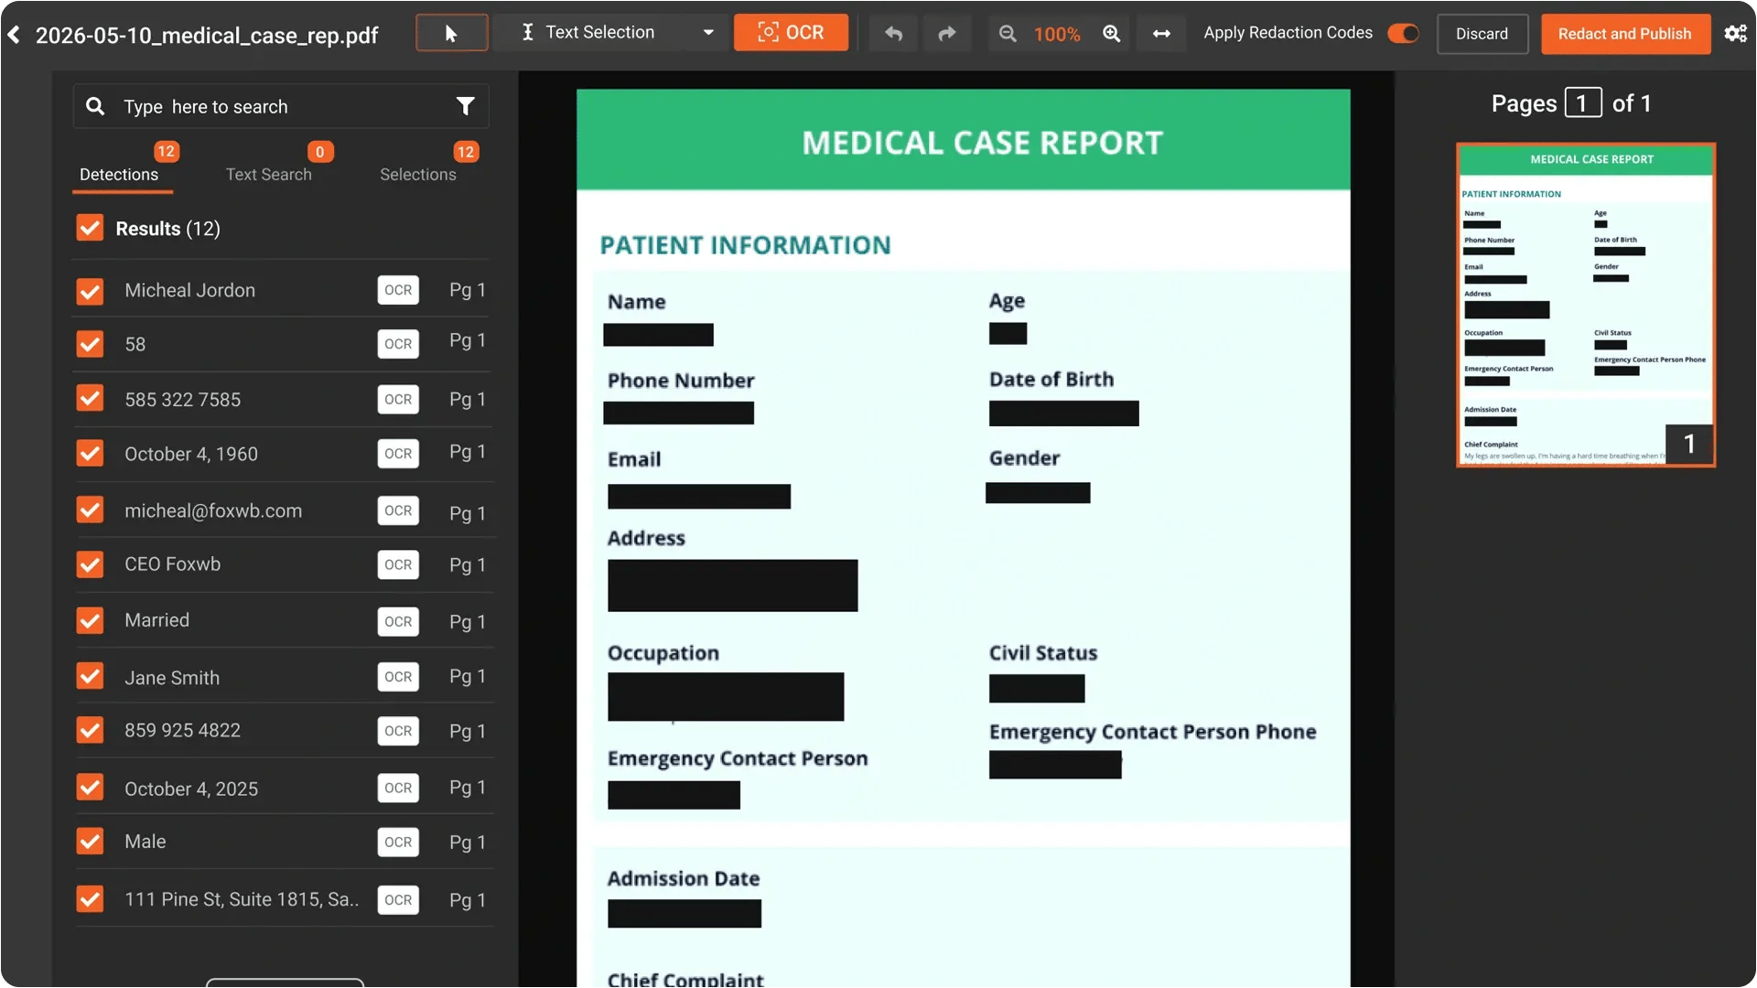Select the Micheal Jordon result text
The height and width of the screenshot is (988, 1757).
click(x=189, y=291)
